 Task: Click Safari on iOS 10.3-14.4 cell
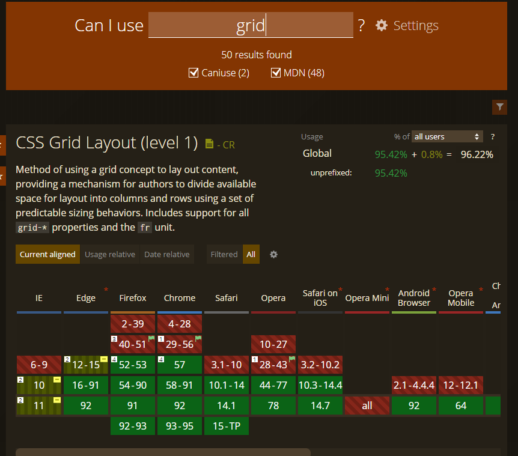[320, 385]
